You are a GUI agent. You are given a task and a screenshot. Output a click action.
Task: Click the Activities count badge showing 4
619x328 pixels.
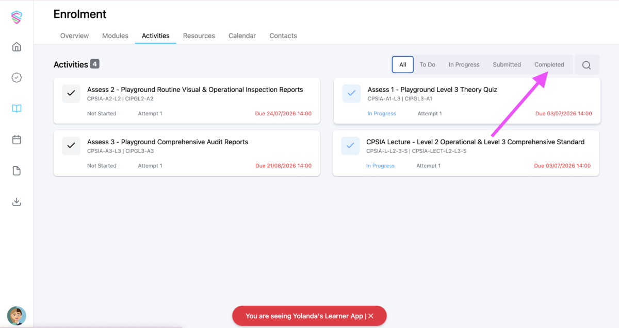pyautogui.click(x=94, y=64)
